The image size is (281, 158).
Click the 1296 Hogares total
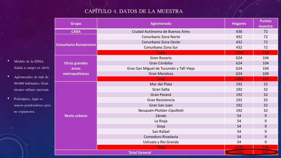point(239,52)
